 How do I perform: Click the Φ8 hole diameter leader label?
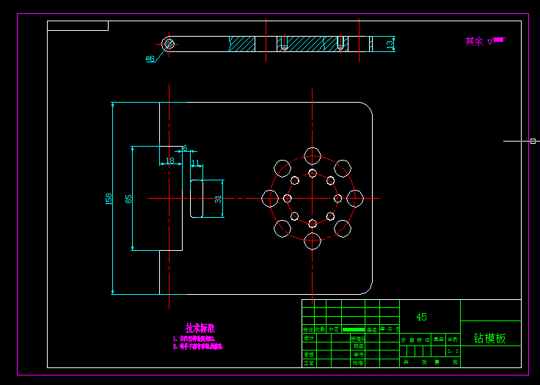coord(150,59)
